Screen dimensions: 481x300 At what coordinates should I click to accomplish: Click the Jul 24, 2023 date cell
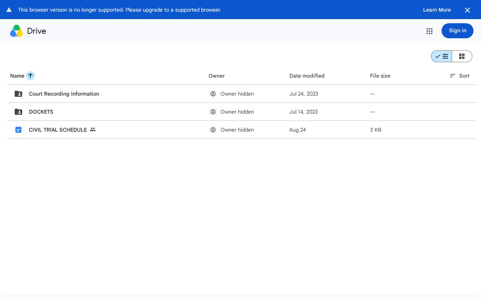tap(304, 94)
